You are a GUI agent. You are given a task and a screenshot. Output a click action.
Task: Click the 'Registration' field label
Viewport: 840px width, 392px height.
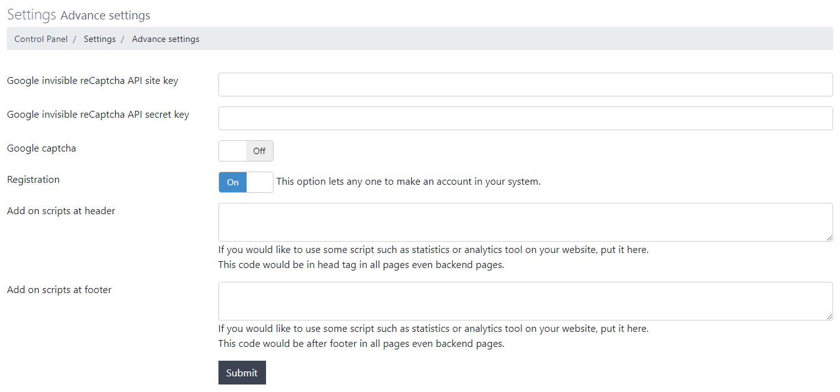(33, 180)
